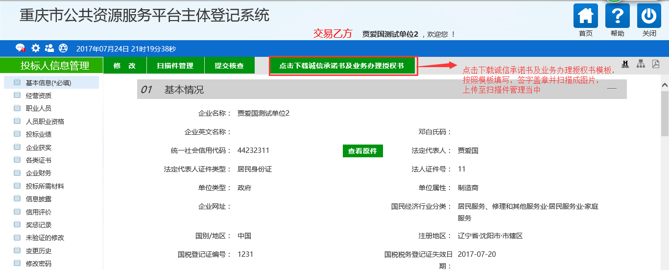
Task: Click the tax number value 1231
Action: pyautogui.click(x=245, y=254)
